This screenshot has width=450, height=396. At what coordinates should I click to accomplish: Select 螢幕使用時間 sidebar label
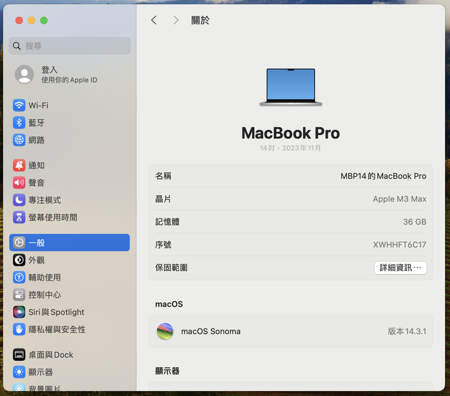(x=52, y=217)
